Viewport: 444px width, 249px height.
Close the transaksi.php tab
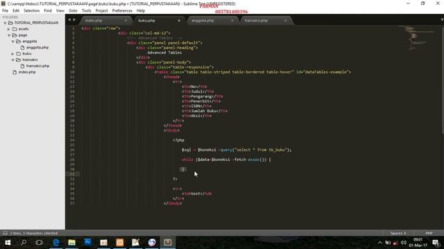(285, 21)
